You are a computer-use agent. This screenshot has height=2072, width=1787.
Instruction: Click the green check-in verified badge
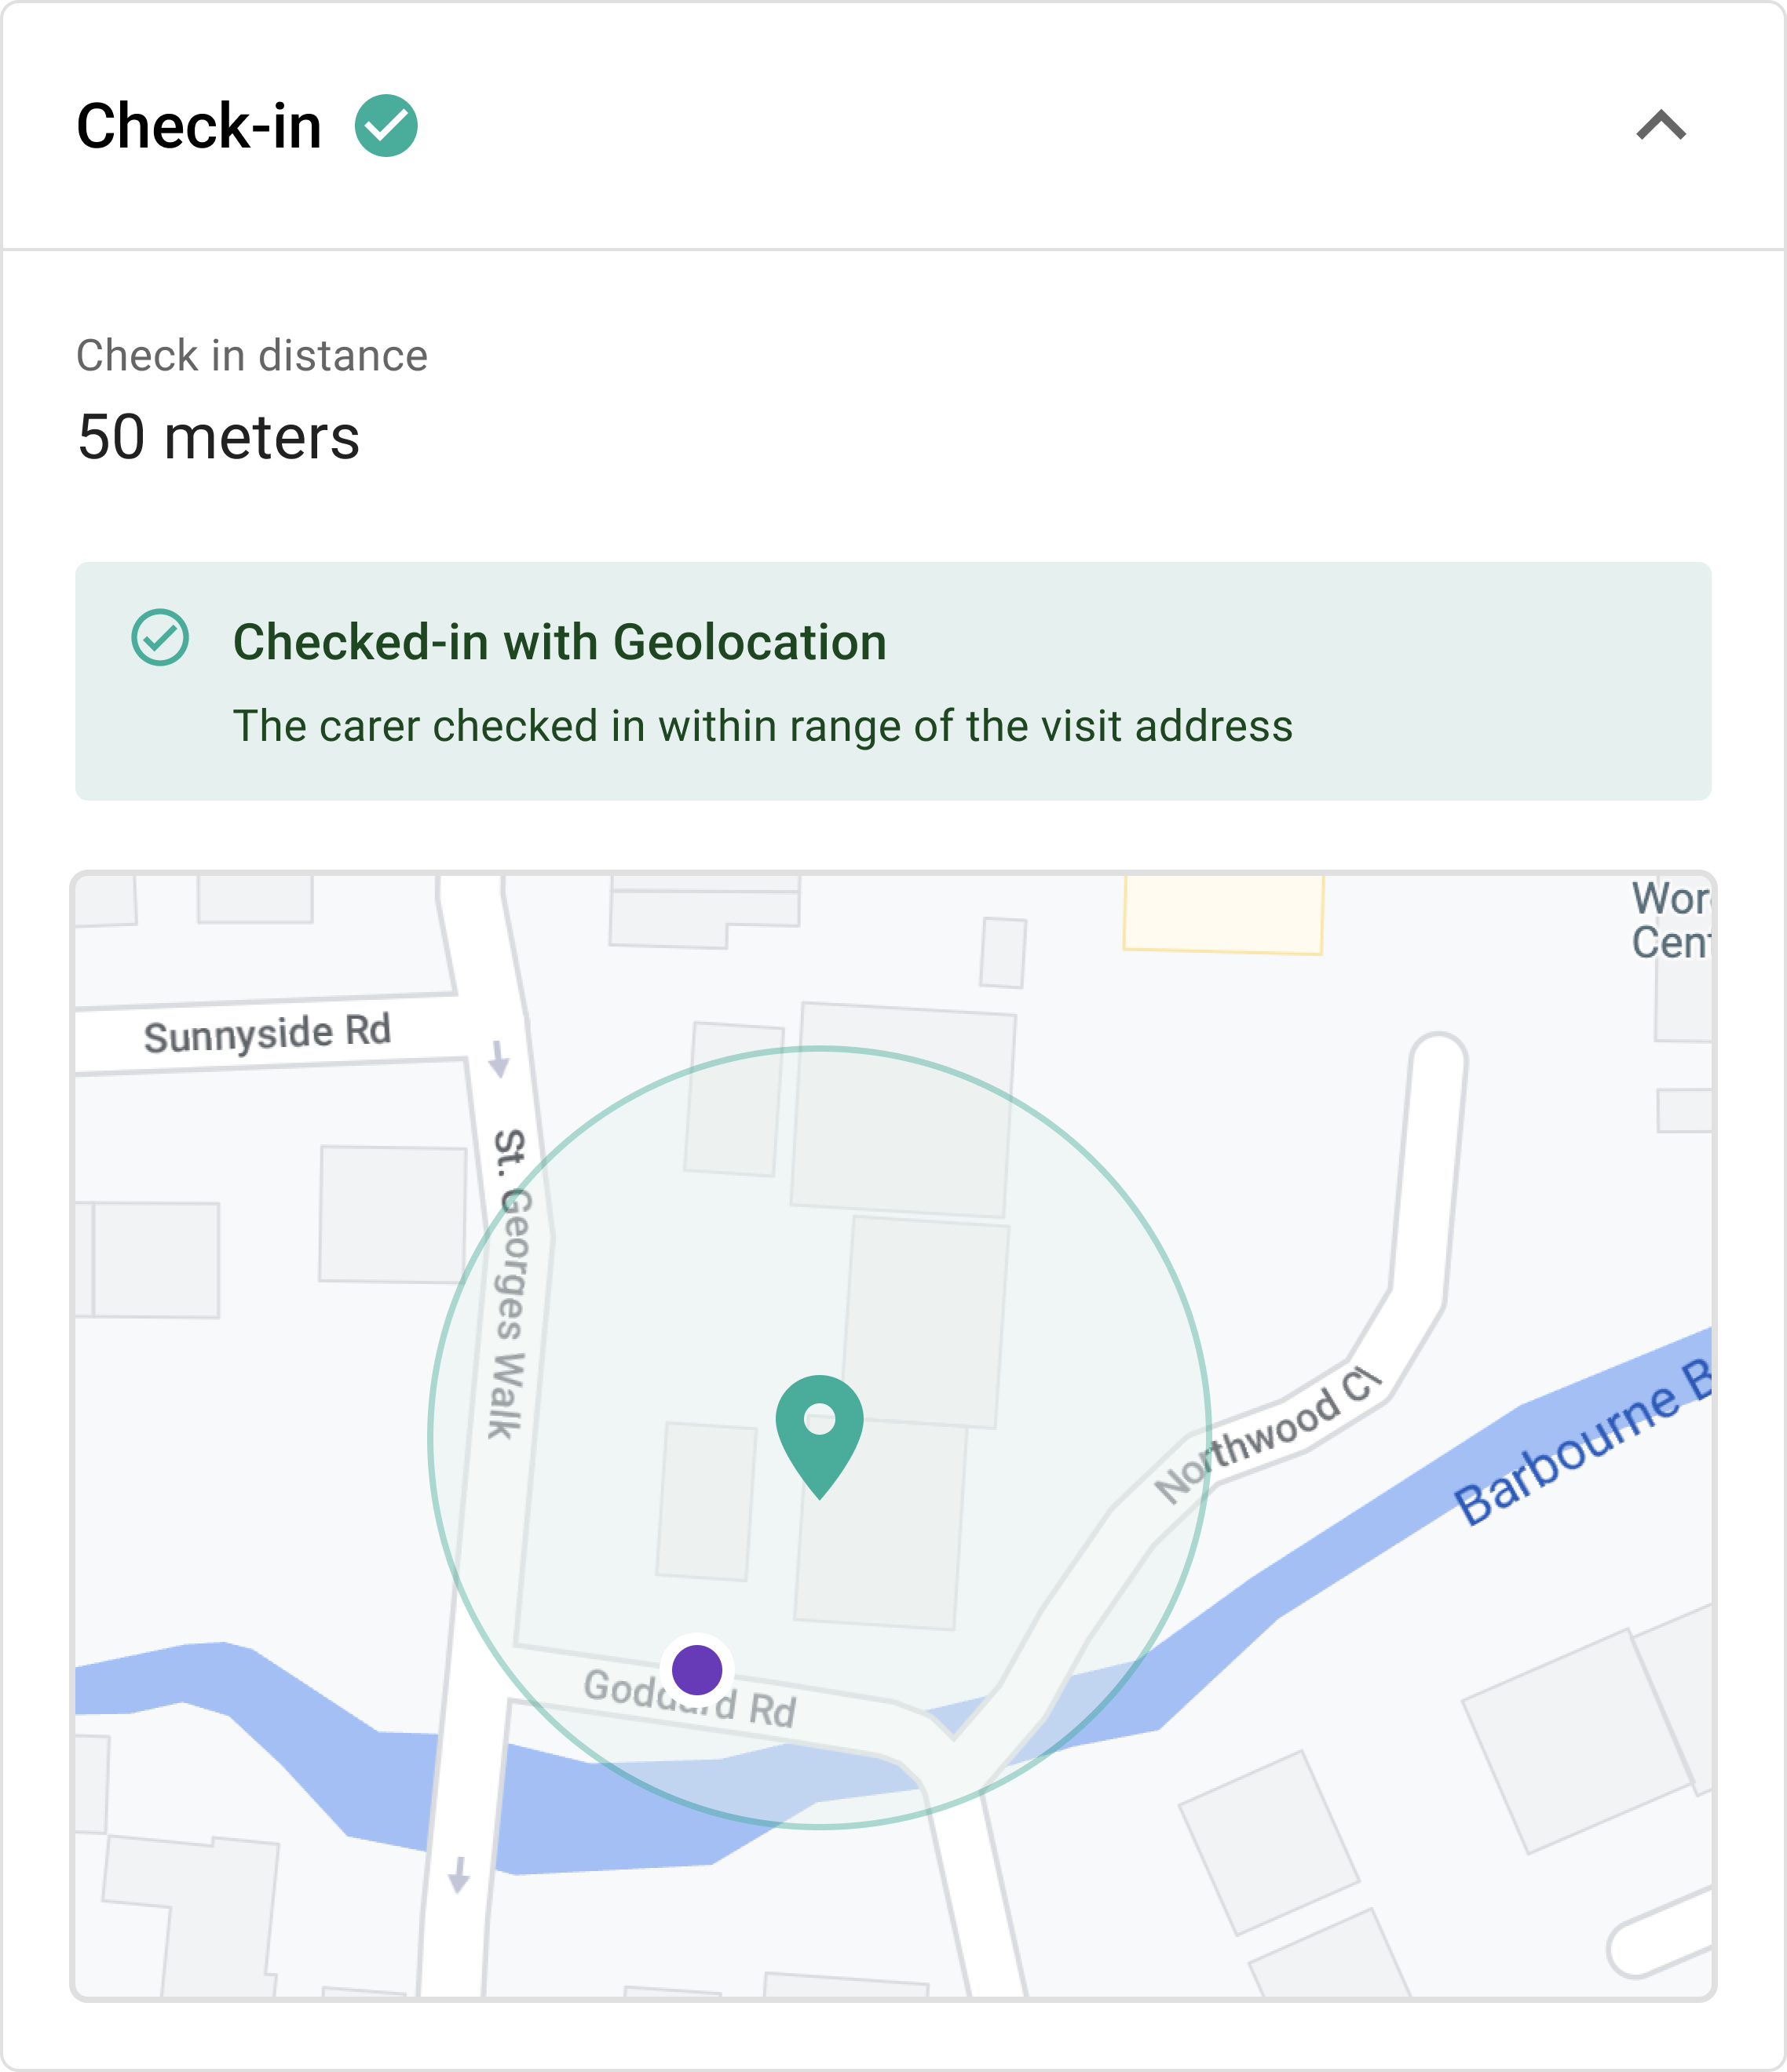(386, 126)
